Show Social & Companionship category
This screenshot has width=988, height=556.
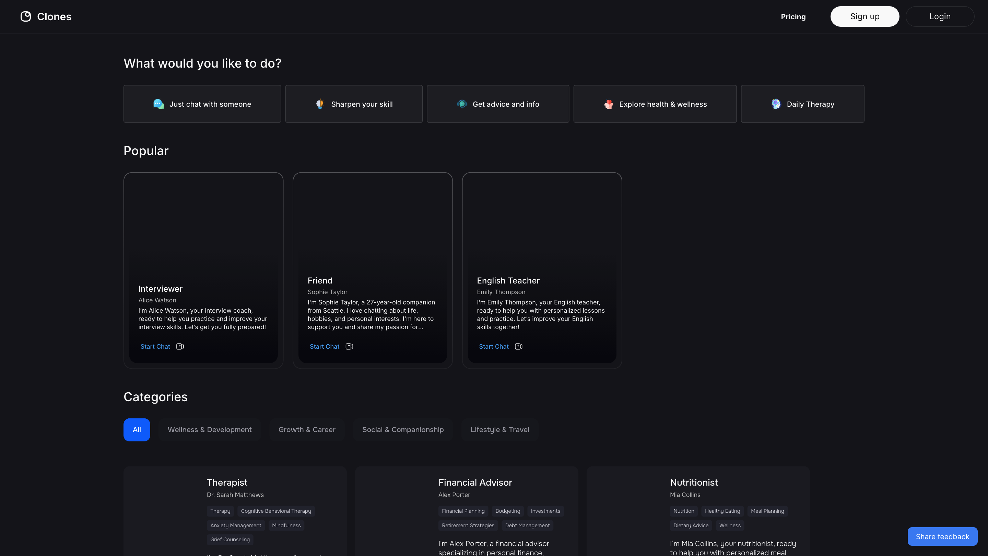tap(403, 430)
